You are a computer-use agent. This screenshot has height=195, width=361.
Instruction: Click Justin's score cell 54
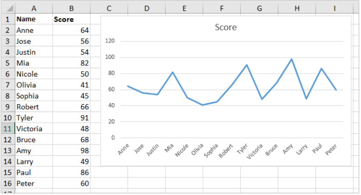[71, 52]
